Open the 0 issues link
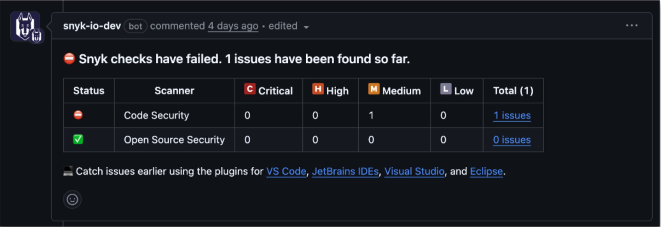Image resolution: width=661 pixels, height=227 pixels. [512, 140]
